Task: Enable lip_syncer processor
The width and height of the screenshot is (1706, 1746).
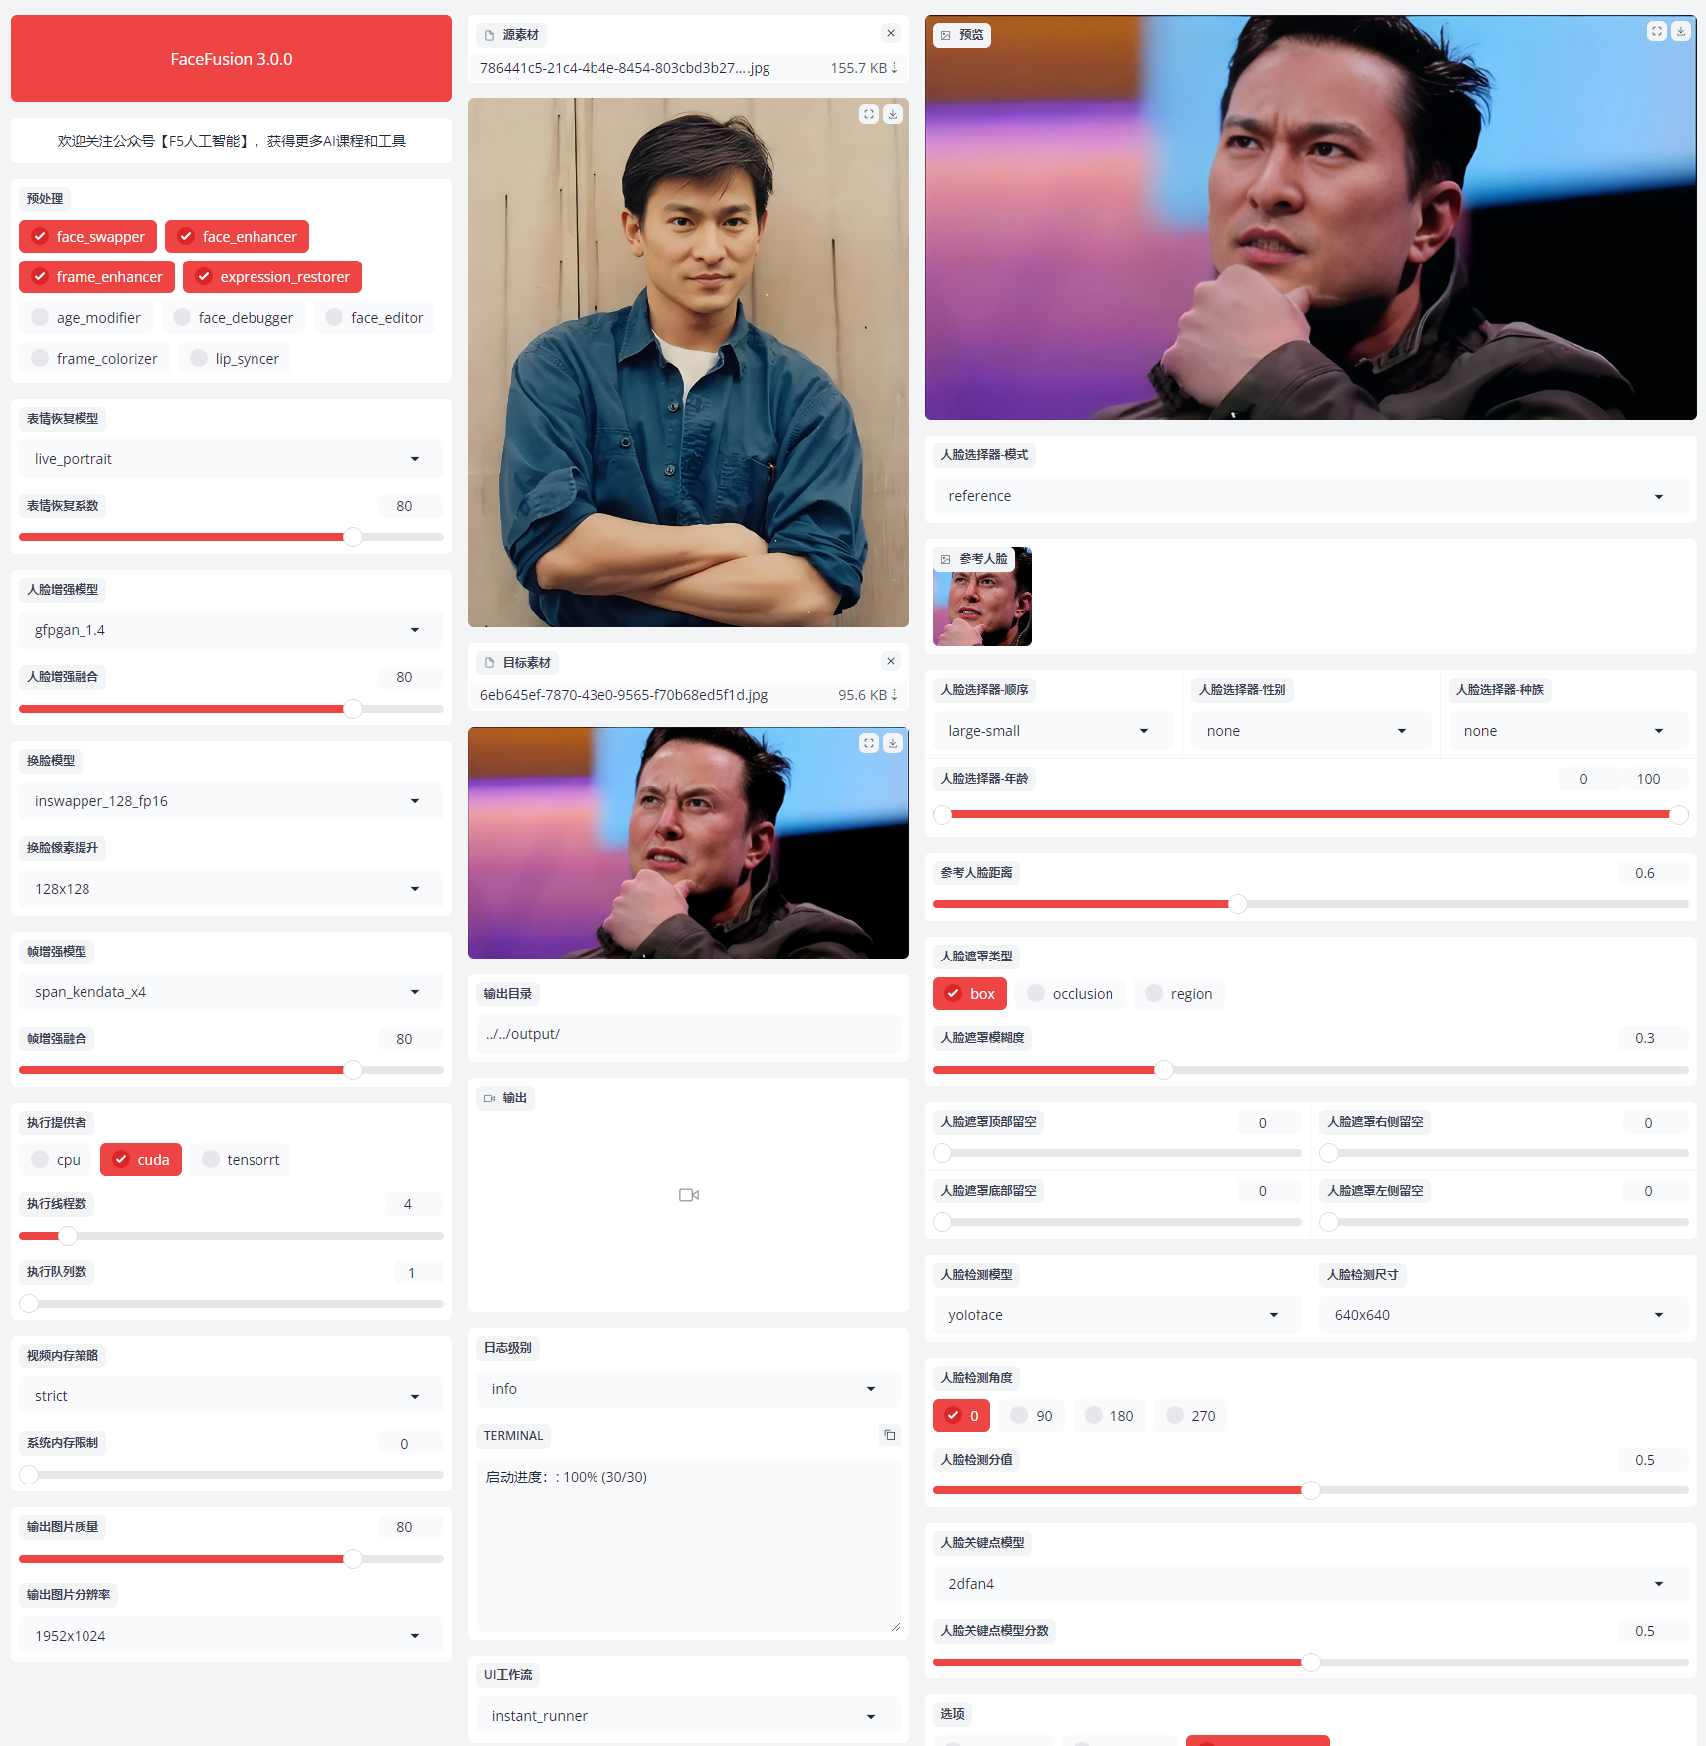Action: 235,359
